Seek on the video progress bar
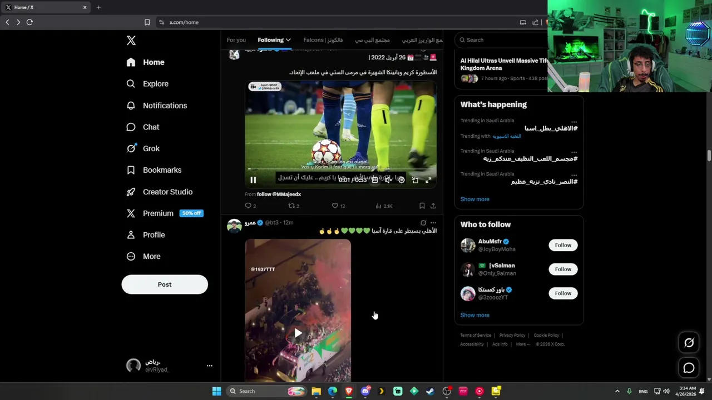Viewport: 712px width, 400px height. (340, 169)
